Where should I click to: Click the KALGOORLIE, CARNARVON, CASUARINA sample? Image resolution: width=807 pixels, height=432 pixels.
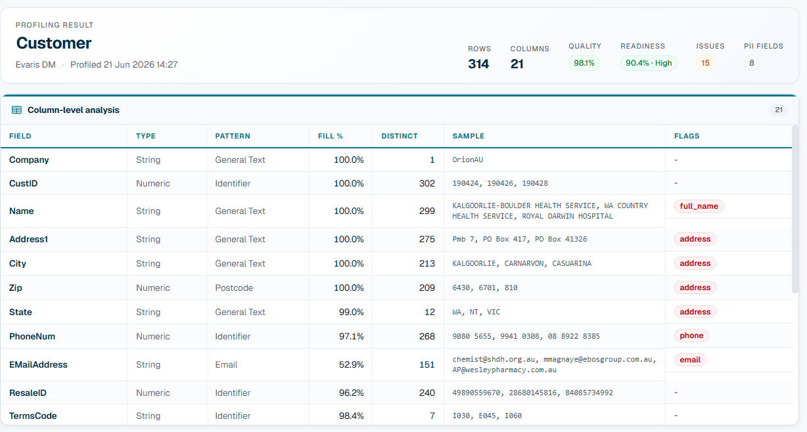(522, 264)
